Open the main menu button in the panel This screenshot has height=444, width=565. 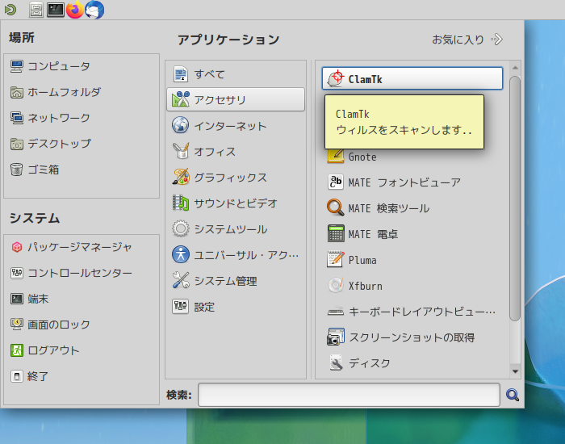(x=10, y=10)
